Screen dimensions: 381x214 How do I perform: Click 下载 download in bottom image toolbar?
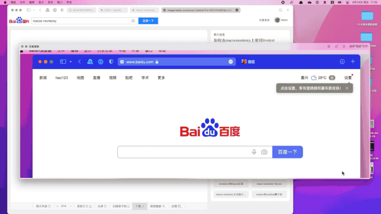[140, 206]
